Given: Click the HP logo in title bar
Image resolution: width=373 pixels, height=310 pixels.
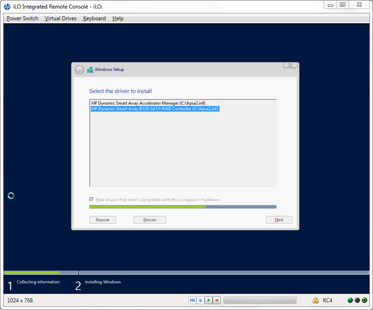Looking at the screenshot, I should point(8,6).
